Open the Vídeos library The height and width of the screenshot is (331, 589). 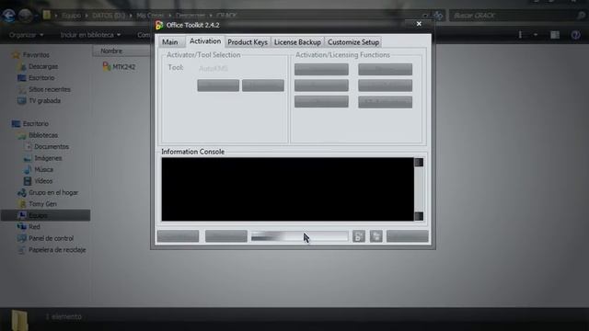[x=43, y=181]
